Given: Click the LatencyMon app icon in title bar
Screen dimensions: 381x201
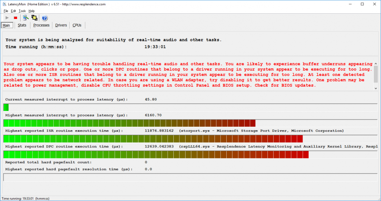Looking at the screenshot, I should pyautogui.click(x=4, y=4).
